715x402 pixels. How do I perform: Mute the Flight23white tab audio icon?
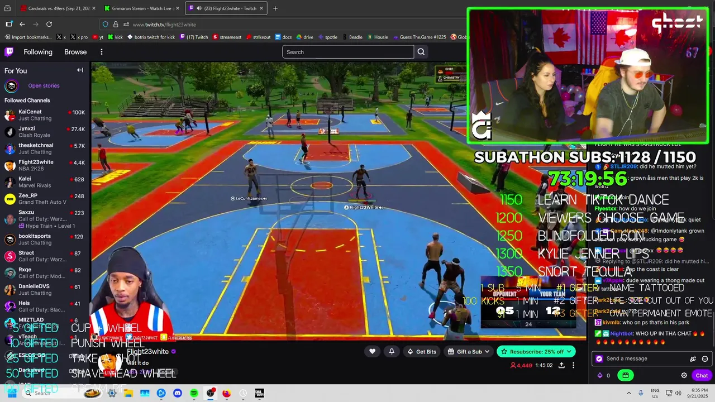tap(199, 8)
